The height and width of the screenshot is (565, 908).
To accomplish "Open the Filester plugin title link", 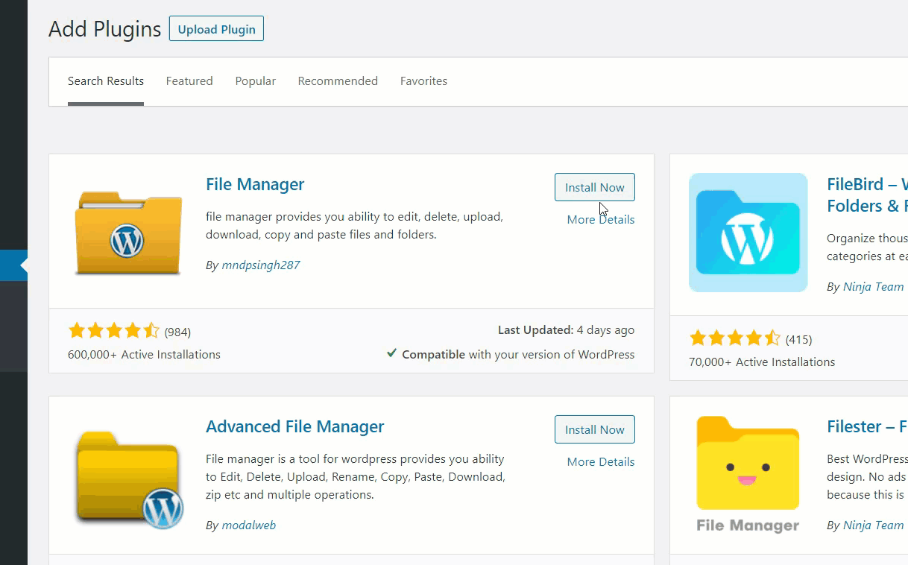I will [867, 426].
